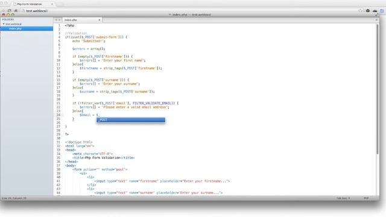Place cursor after '$email = $_' on line 24
The image size is (386, 217).
[x=100, y=115]
